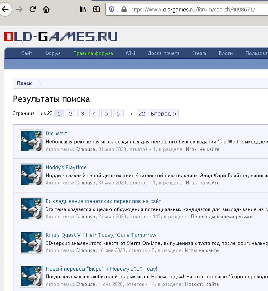The width and height of the screenshot is (268, 291).
Task: Open the Пользователи navigation item
Action: [x=257, y=53]
